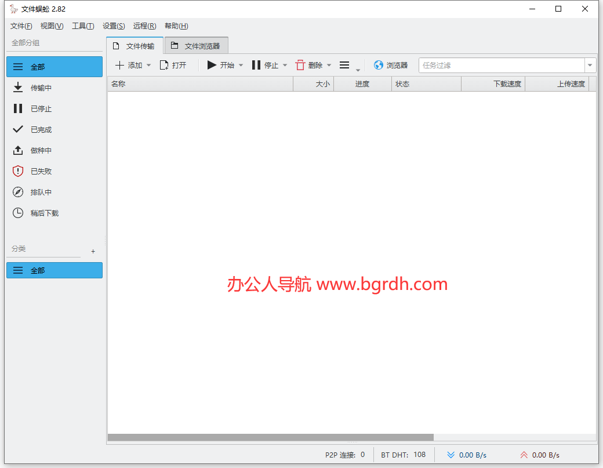The image size is (603, 468).
Task: Click the 打开 (Open) file icon
Action: click(x=164, y=66)
